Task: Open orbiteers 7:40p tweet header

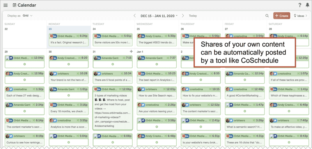Action: click(x=289, y=120)
